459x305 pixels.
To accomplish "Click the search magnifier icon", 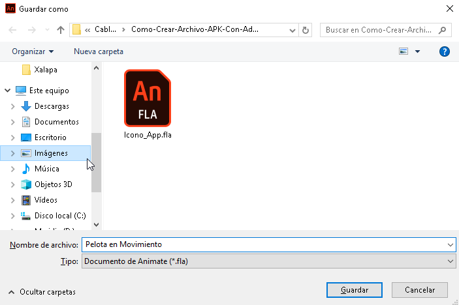I will tap(443, 30).
